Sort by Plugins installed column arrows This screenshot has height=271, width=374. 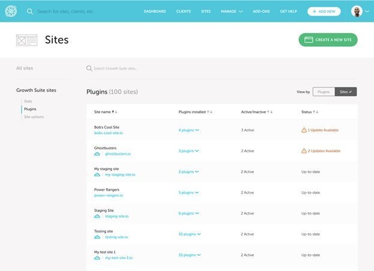[209, 112]
